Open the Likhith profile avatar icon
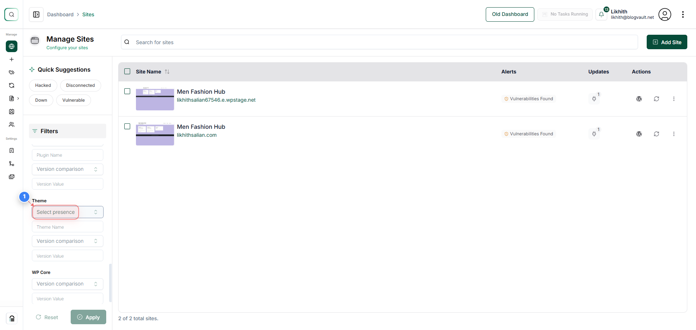The height and width of the screenshot is (330, 696). point(665,14)
